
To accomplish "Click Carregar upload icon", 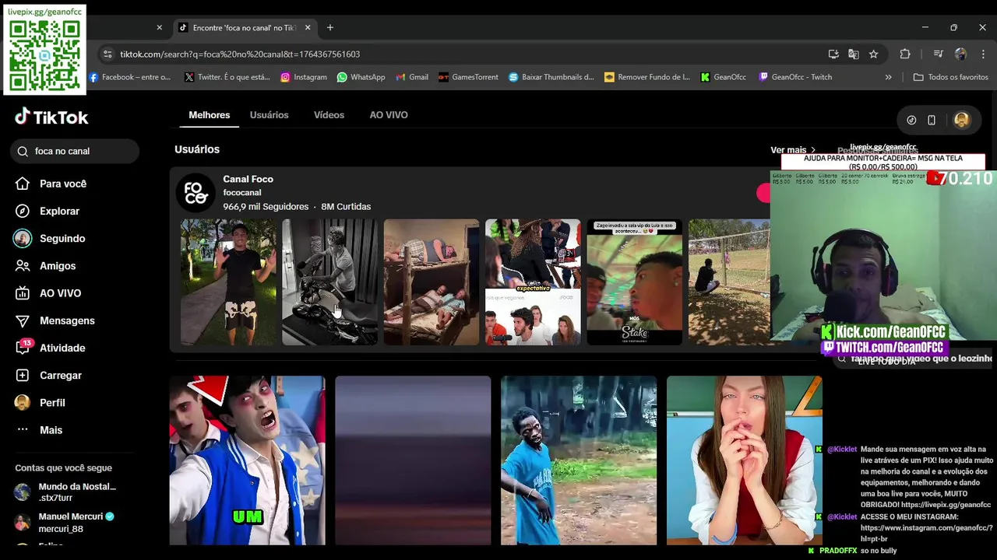I will [23, 375].
